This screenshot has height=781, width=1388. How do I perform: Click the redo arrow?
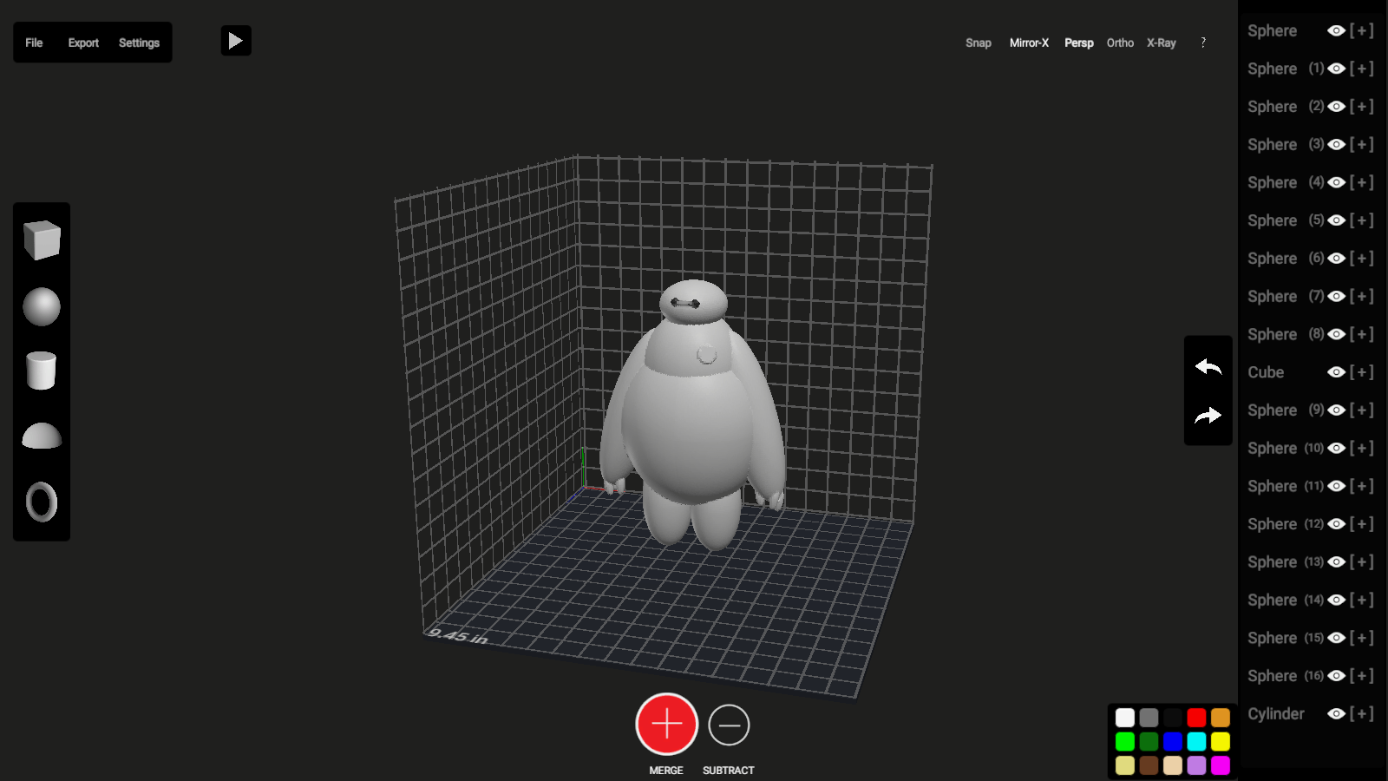[1208, 416]
